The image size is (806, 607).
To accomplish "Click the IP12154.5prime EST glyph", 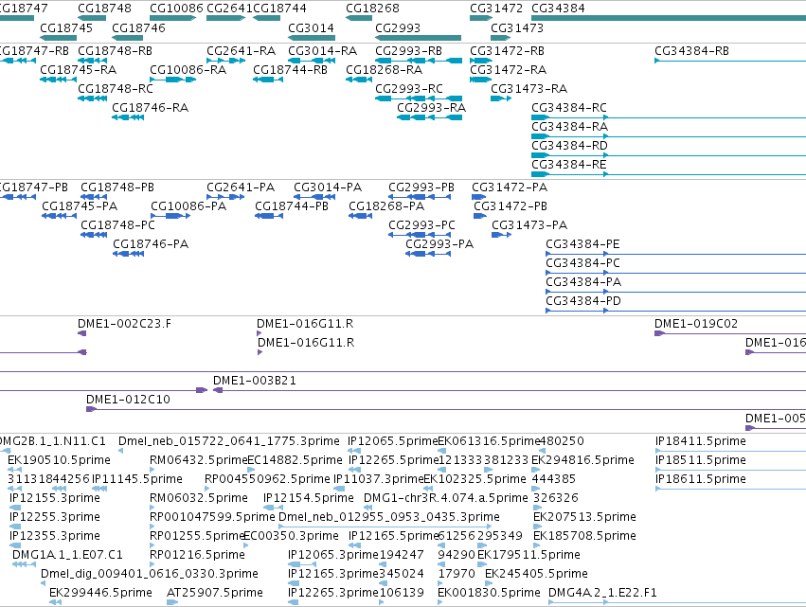I will tap(273, 509).
